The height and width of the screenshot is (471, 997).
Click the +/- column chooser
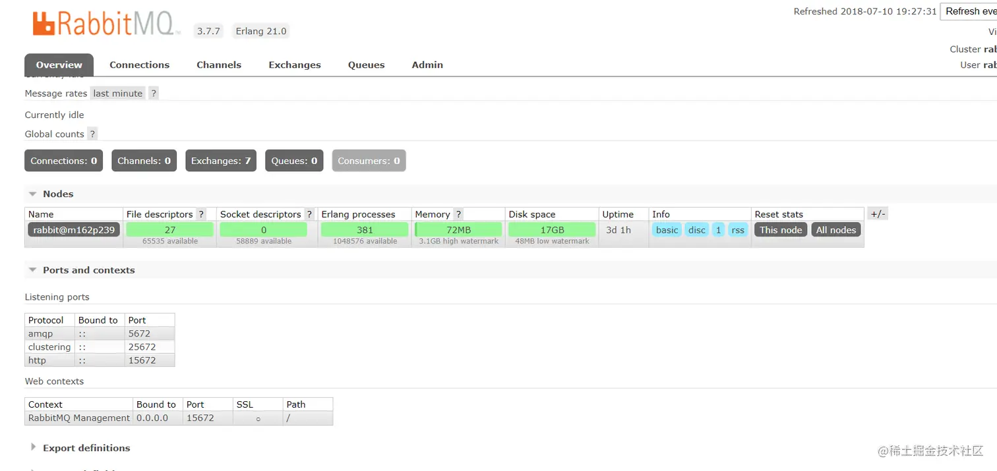pyautogui.click(x=878, y=214)
